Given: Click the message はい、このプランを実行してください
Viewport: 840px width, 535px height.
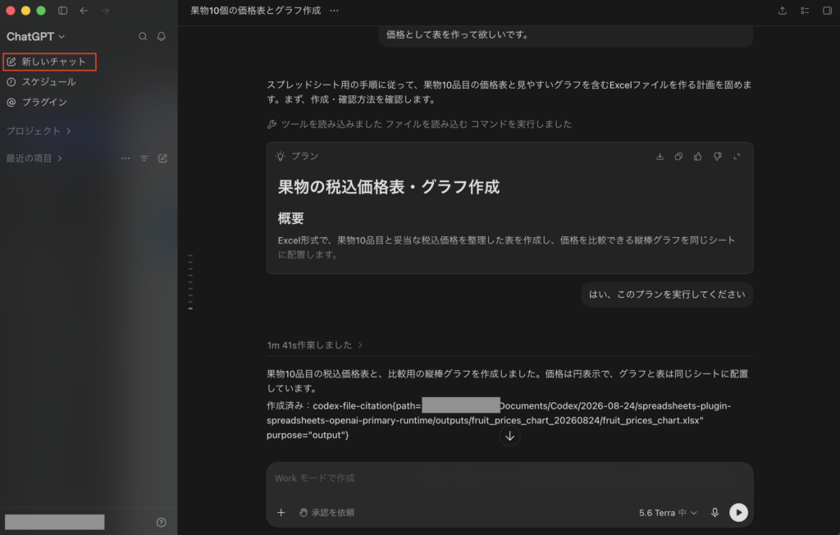Looking at the screenshot, I should 667,295.
